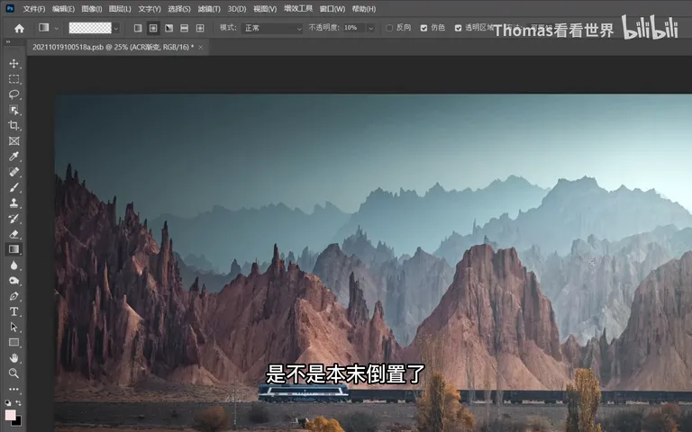
Task: Toggle the 仿色 (Dither) checkbox
Action: click(423, 28)
